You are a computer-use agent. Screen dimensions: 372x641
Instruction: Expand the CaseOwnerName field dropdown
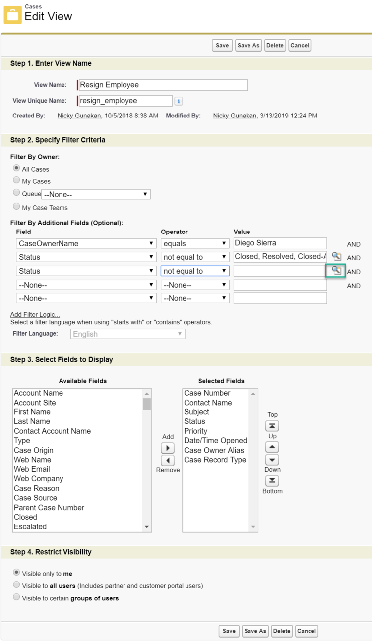(86, 243)
